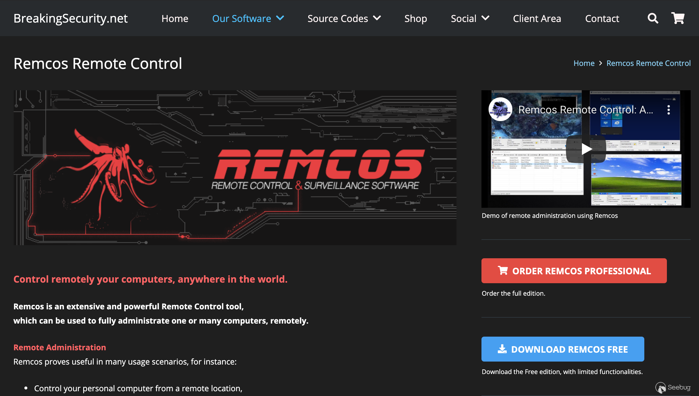The width and height of the screenshot is (699, 396).
Task: Click Download Remcos Free button
Action: pyautogui.click(x=563, y=349)
